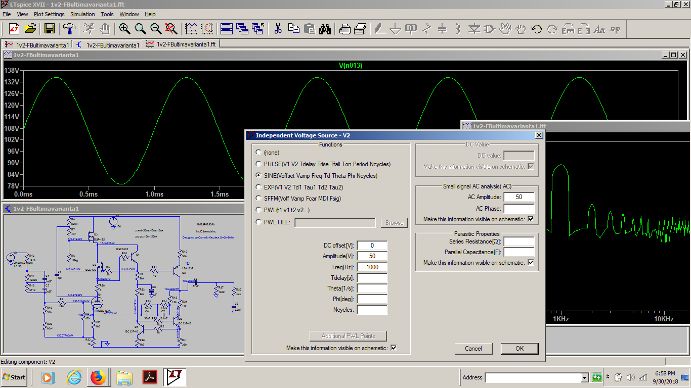The image size is (691, 388).
Task: Click the Adobe Reader taskbar icon
Action: pos(150,377)
